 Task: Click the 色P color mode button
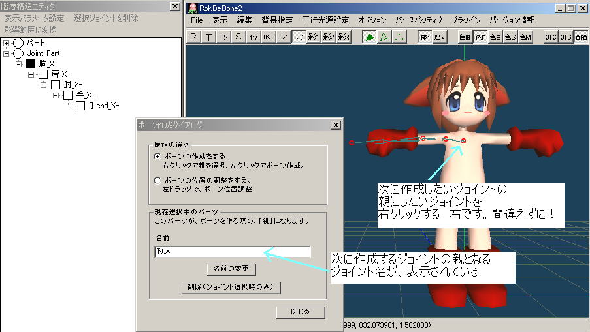[x=480, y=37]
